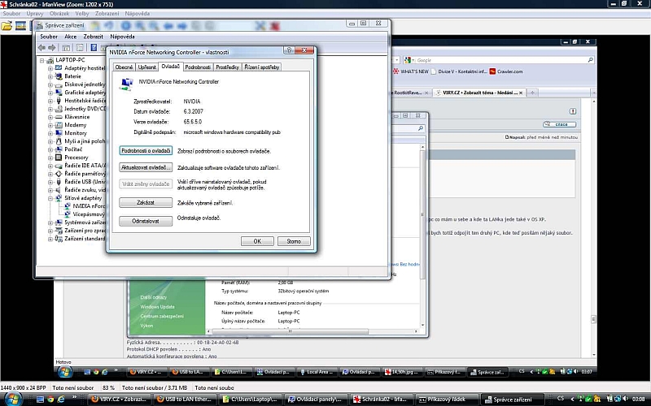Select the Monitory icon in the device tree

59,133
